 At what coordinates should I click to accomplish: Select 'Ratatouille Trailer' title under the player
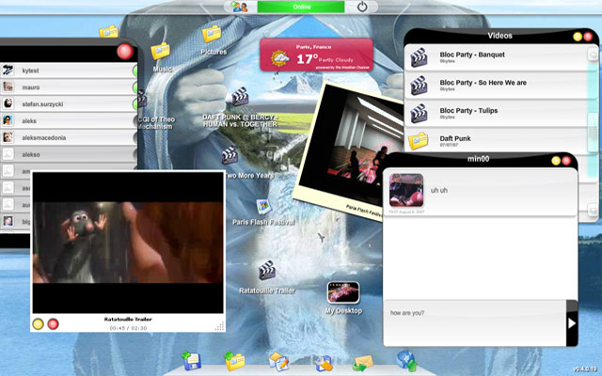(128, 320)
